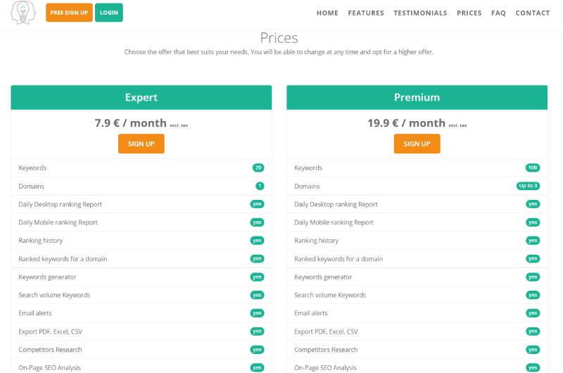Click Expert plan Keywords label
563x373 pixels.
pyautogui.click(x=32, y=168)
